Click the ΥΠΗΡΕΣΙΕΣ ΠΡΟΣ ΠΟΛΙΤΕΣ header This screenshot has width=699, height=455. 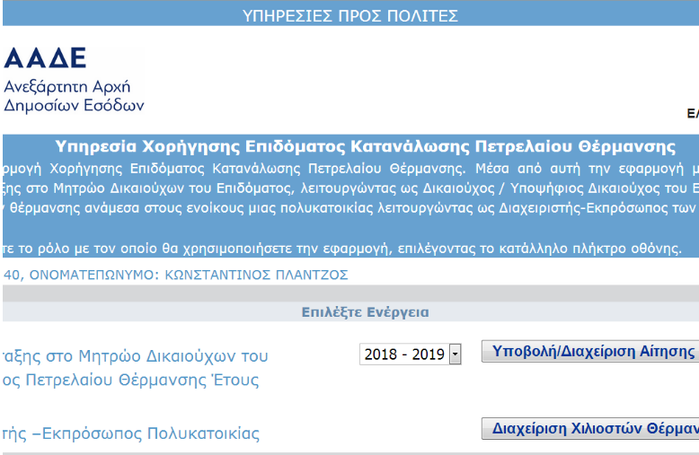click(349, 15)
